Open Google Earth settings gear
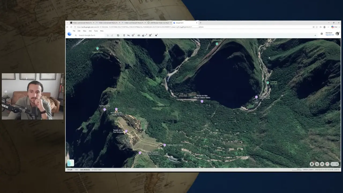 [322, 34]
